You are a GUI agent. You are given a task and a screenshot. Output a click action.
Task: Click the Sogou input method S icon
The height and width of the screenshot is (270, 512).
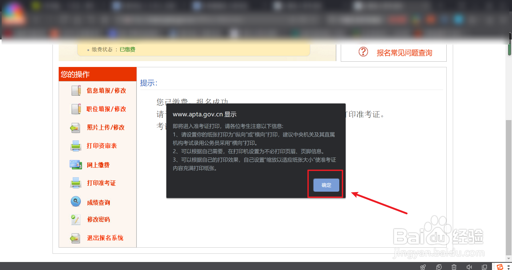tap(500, 267)
